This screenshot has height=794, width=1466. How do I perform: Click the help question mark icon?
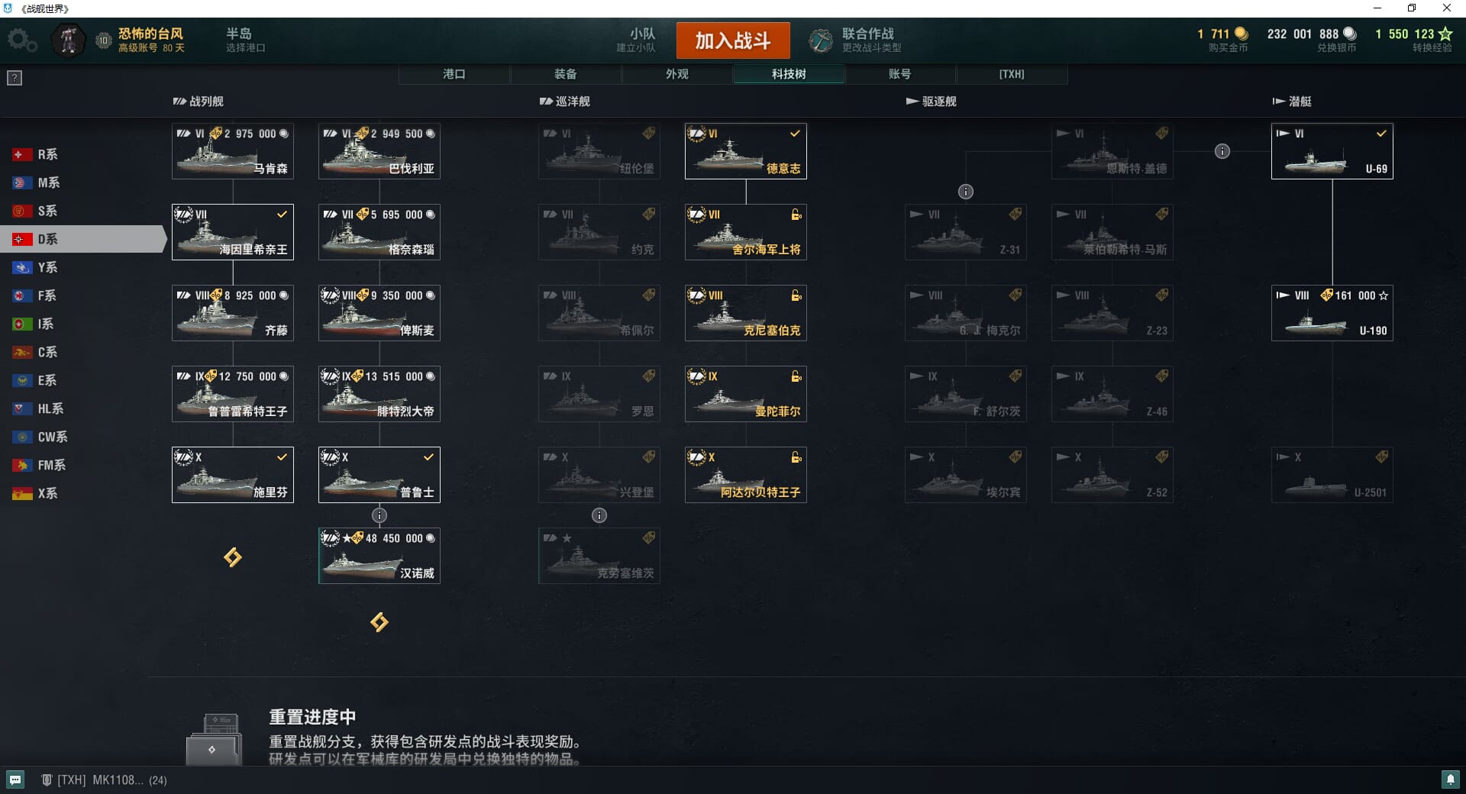[x=15, y=78]
